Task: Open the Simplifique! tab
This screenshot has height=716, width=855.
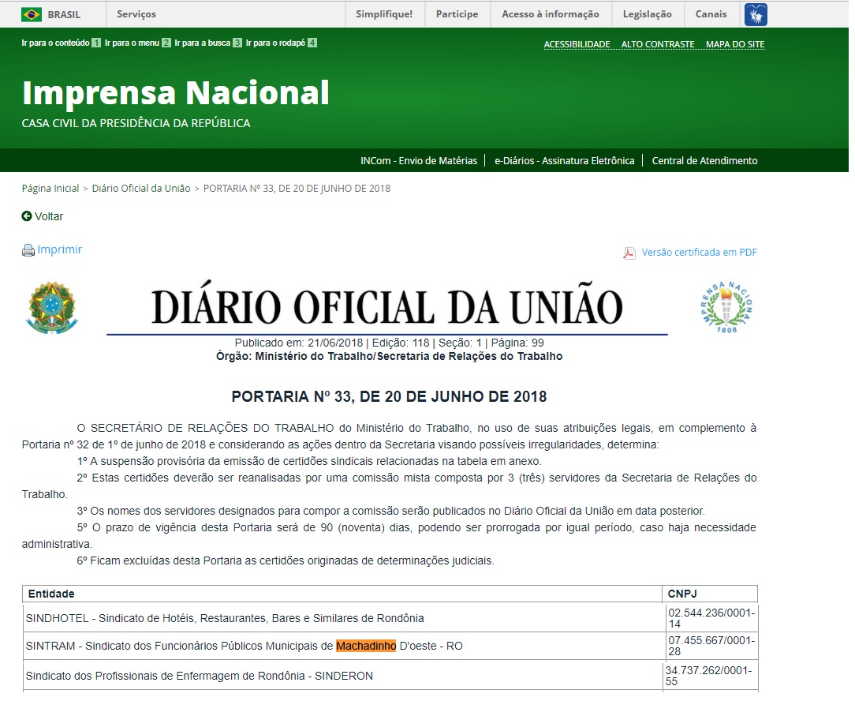Action: pyautogui.click(x=384, y=14)
